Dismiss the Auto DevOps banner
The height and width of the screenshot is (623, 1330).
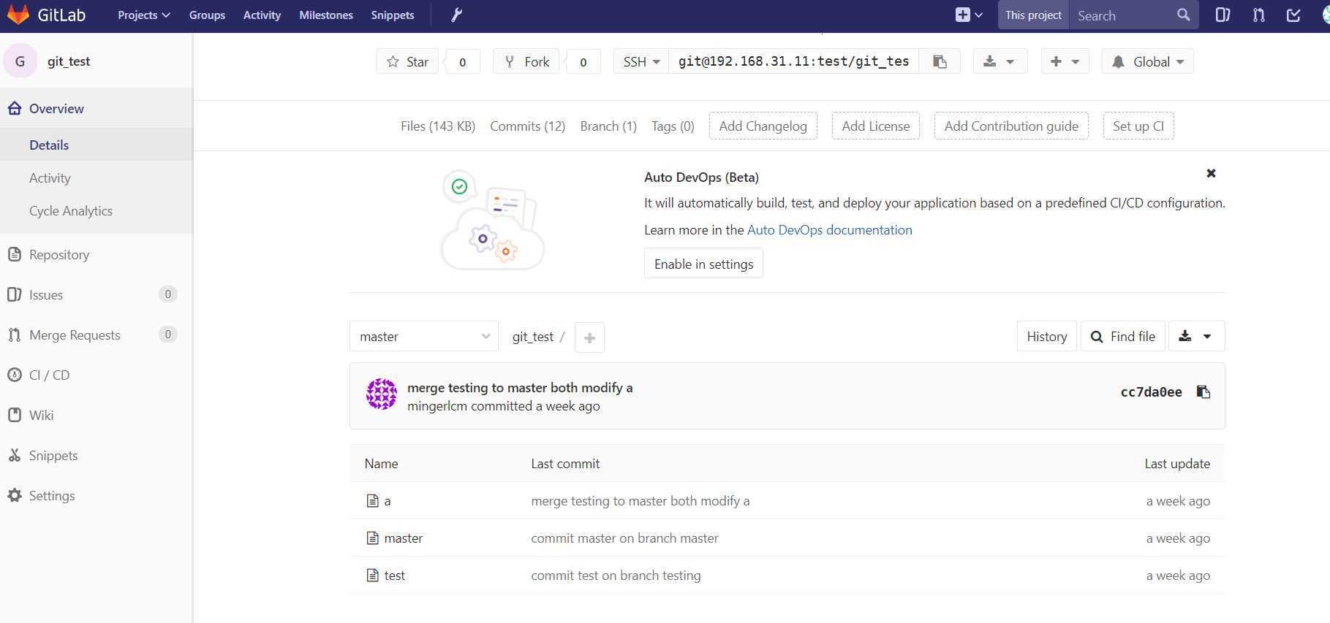(x=1211, y=173)
